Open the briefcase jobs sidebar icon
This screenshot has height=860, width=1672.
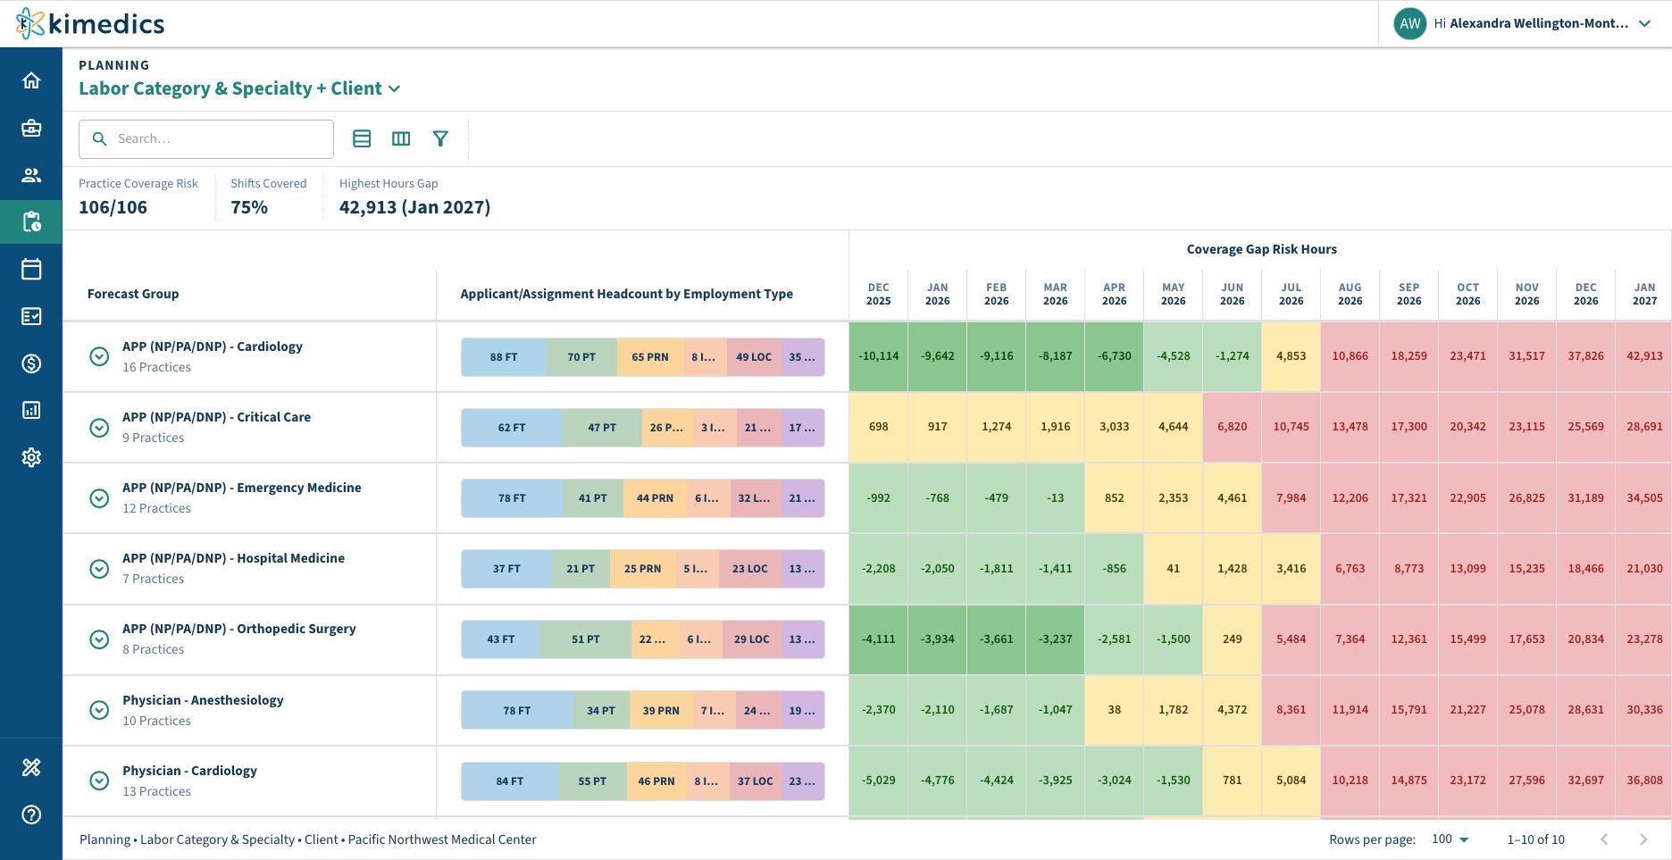31,128
